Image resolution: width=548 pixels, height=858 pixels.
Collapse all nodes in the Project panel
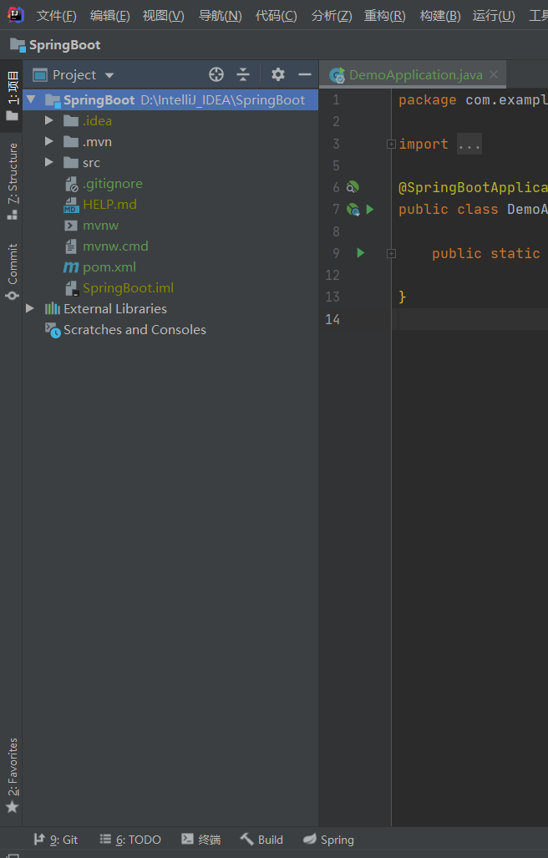(x=243, y=74)
